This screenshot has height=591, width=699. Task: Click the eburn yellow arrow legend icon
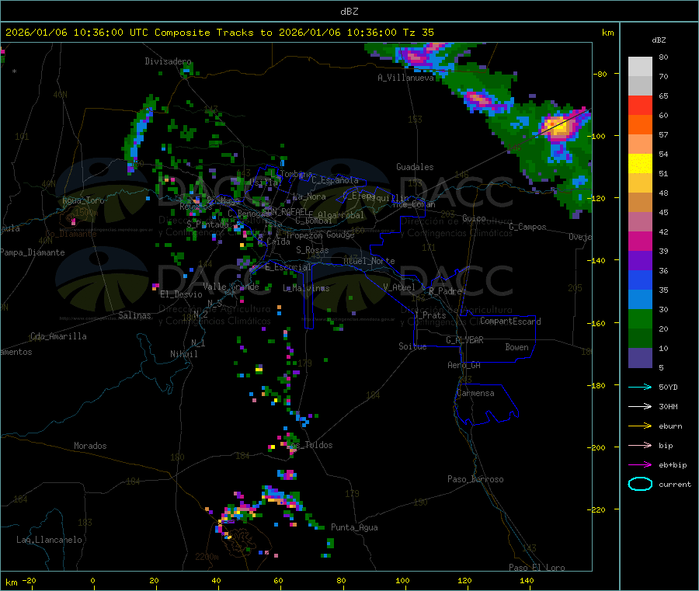pyautogui.click(x=640, y=426)
